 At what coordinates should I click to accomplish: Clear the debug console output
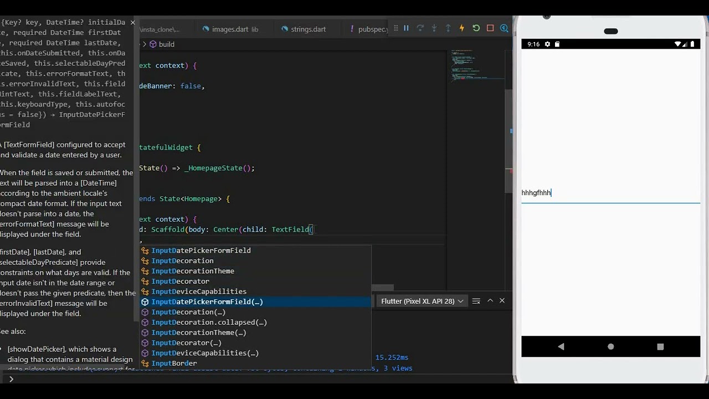pyautogui.click(x=476, y=301)
